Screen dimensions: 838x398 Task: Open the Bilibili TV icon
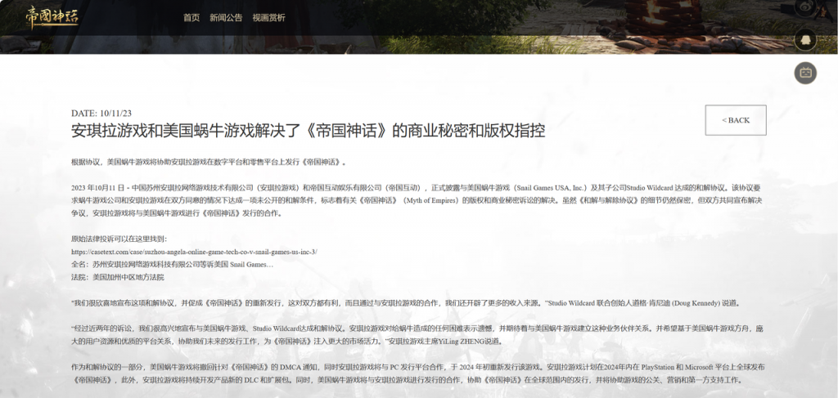point(805,73)
